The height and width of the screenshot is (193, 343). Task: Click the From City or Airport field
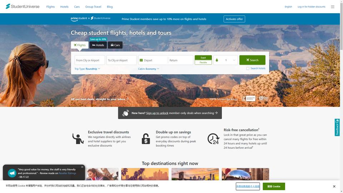tap(90, 60)
